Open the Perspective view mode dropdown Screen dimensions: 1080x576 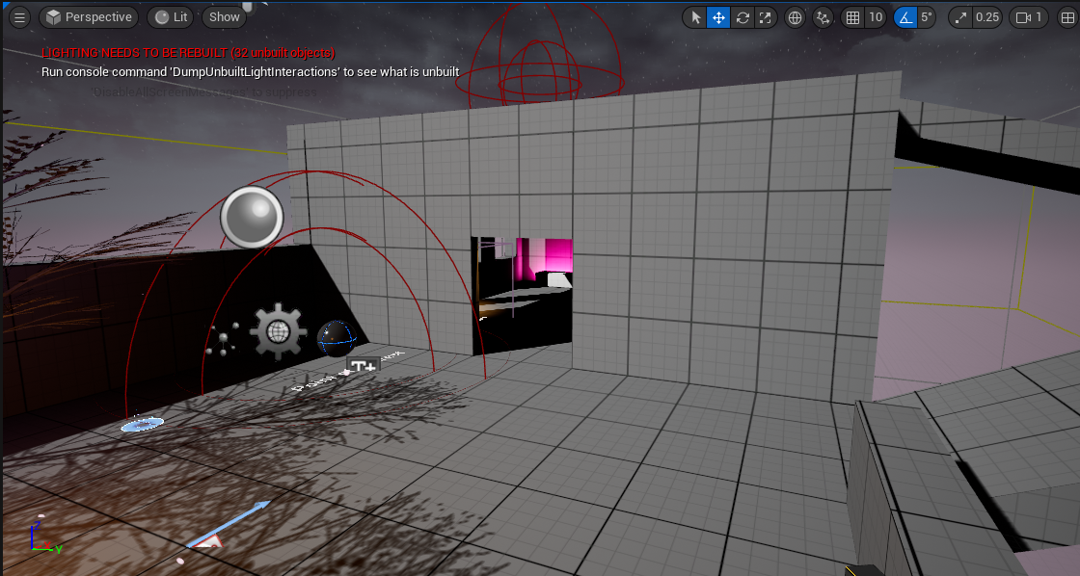coord(89,17)
